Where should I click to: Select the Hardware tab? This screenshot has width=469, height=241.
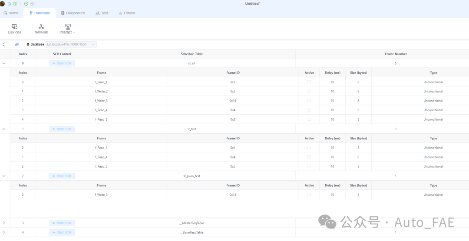point(40,13)
